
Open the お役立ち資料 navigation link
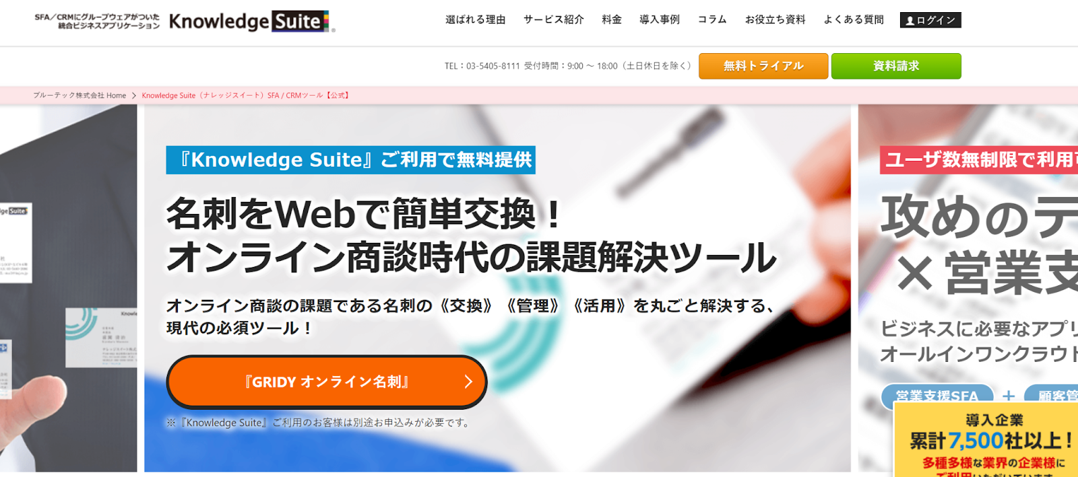[x=775, y=20]
